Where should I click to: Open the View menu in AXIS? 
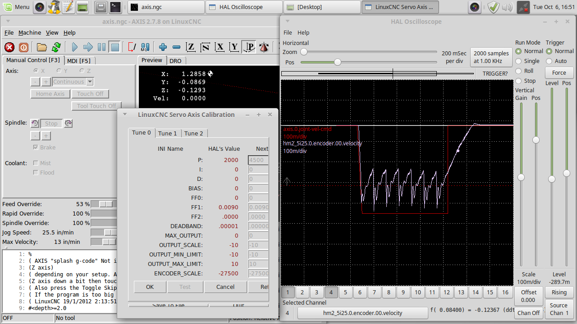point(52,33)
